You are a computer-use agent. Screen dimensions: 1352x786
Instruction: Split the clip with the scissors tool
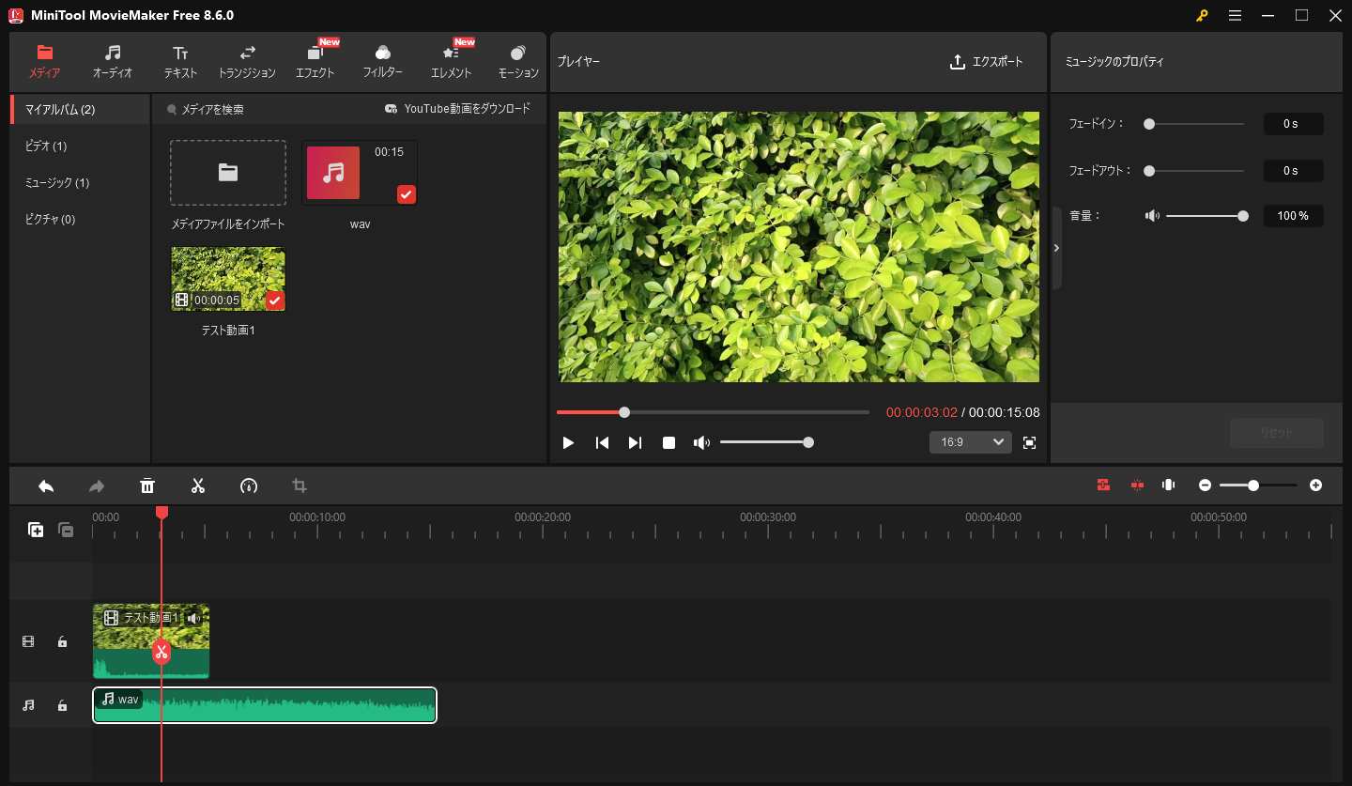198,485
